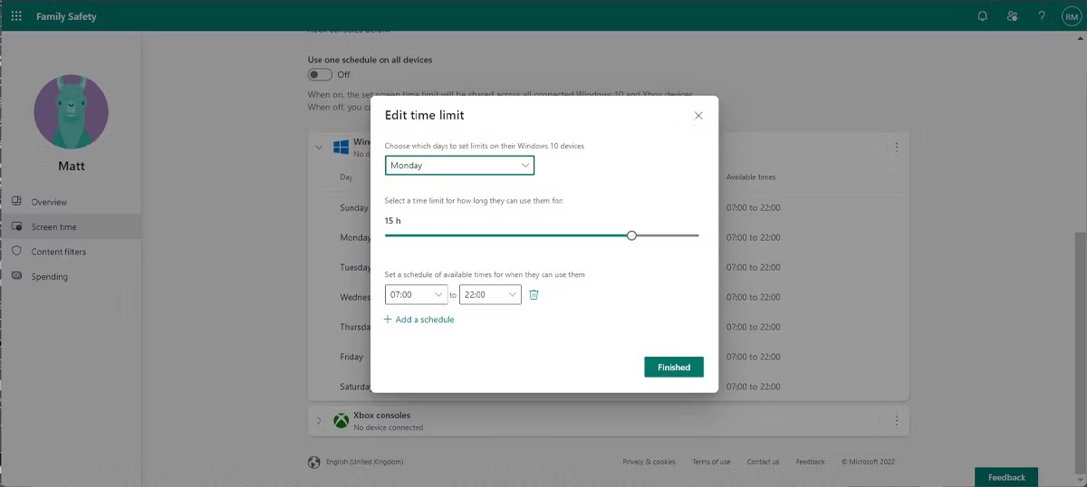Open the help question mark icon
This screenshot has height=487, width=1087.
[1042, 16]
